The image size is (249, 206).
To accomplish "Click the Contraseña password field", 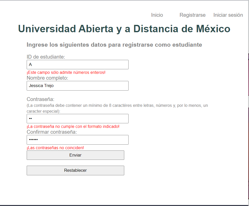I will pyautogui.click(x=77, y=118).
